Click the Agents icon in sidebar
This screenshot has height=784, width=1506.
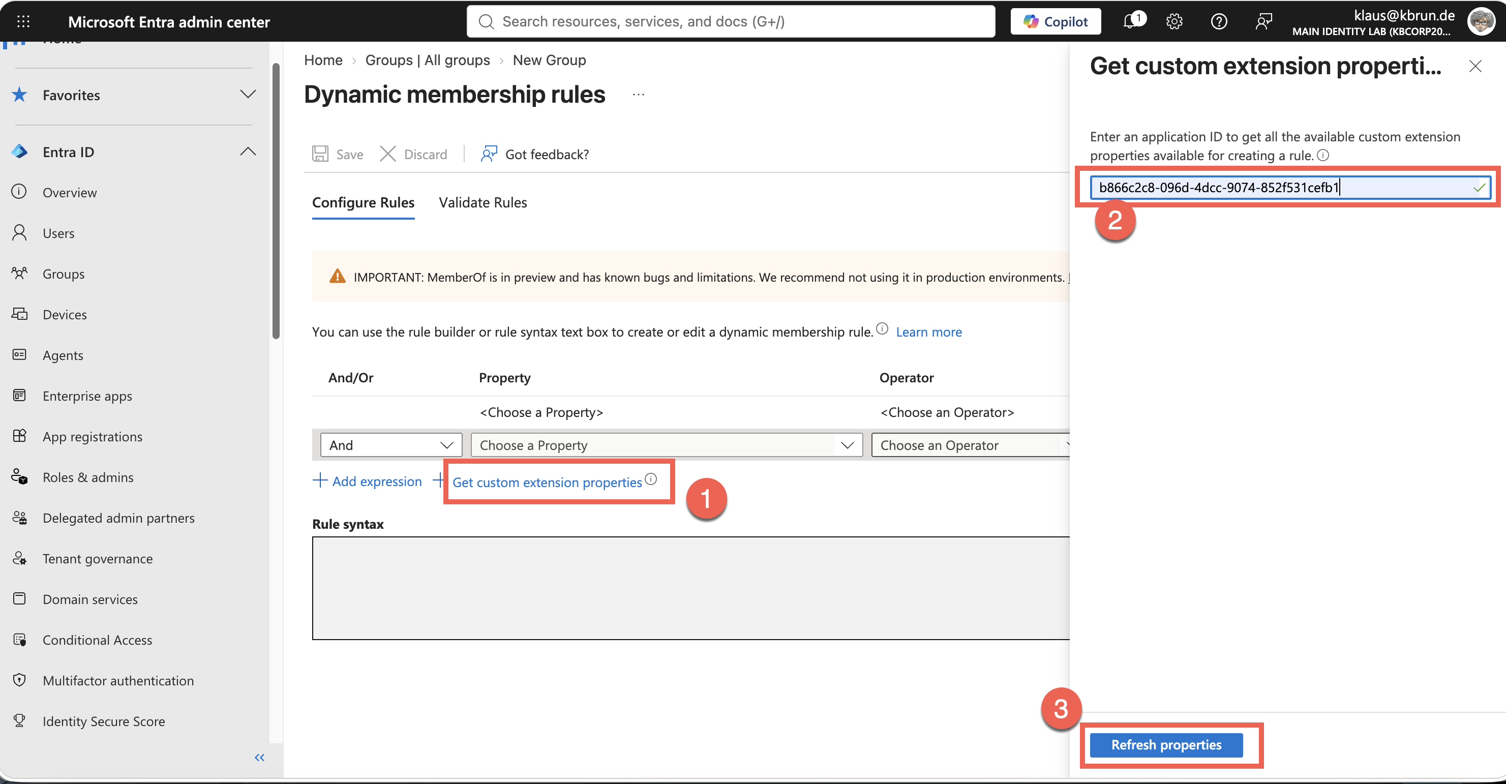(19, 354)
